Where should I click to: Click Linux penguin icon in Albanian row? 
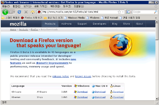111,97
